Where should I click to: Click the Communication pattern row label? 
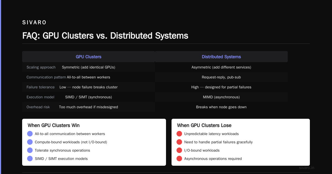tap(46, 77)
